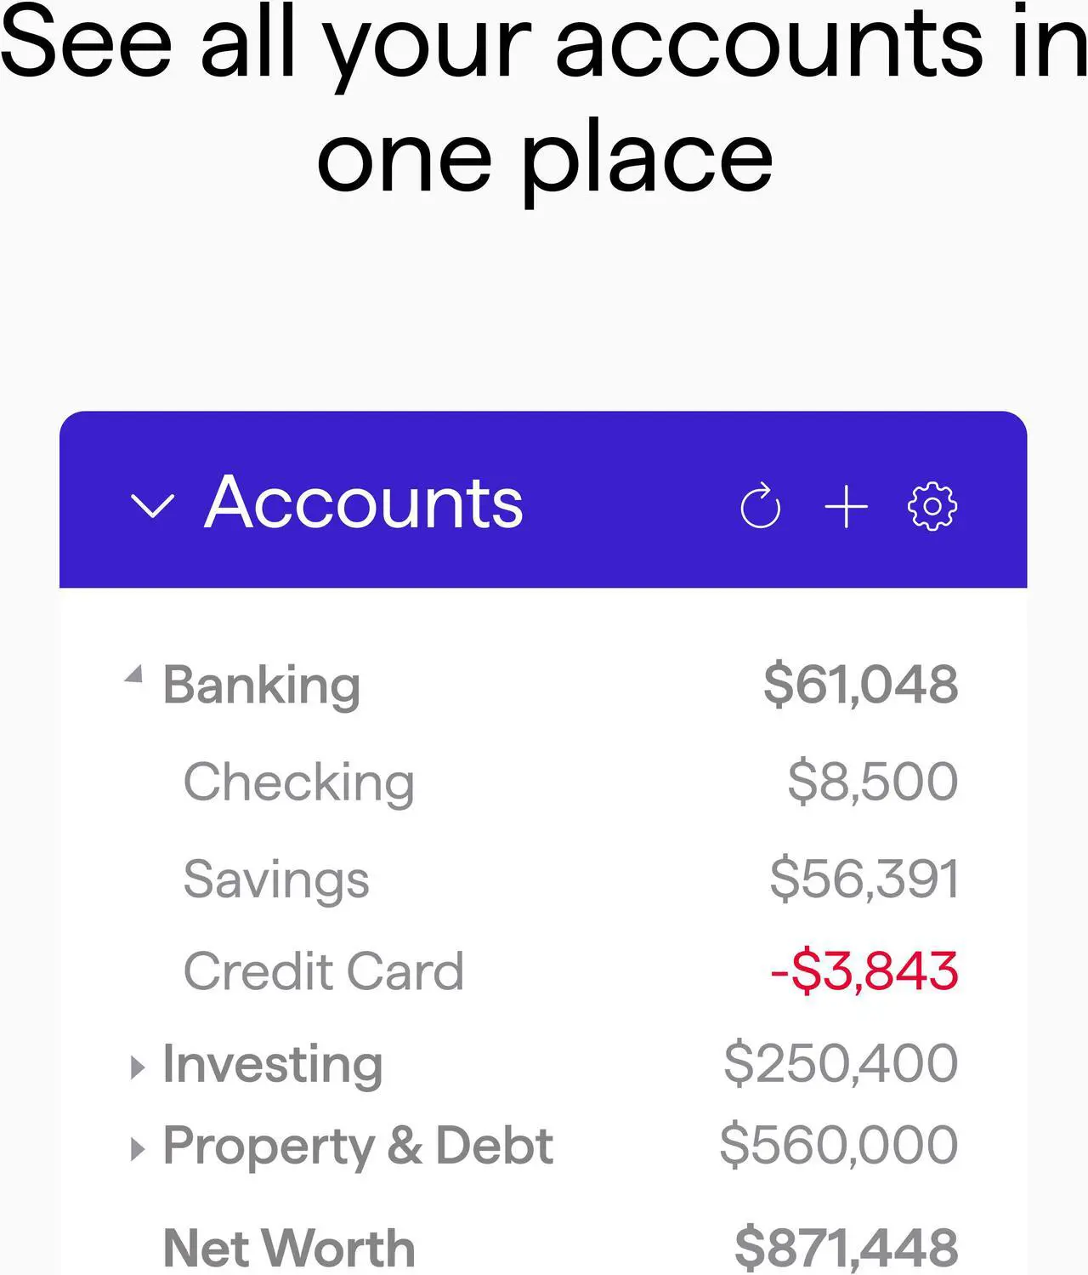Click the Property & Debt label

point(358,1147)
